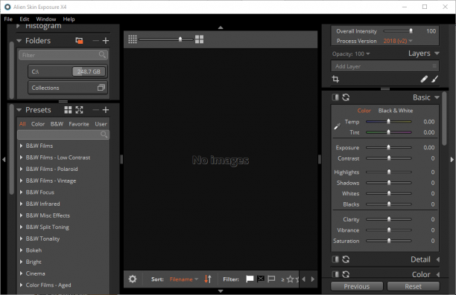Click the star rating filter
Screen dimensions: 456x295
290,279
